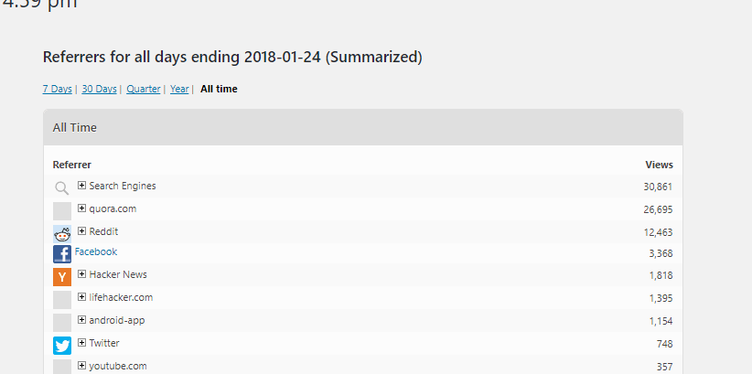Open the Quarter referrers view

coord(144,89)
